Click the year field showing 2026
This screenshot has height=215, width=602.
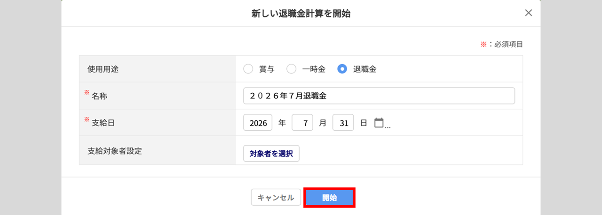(x=258, y=123)
